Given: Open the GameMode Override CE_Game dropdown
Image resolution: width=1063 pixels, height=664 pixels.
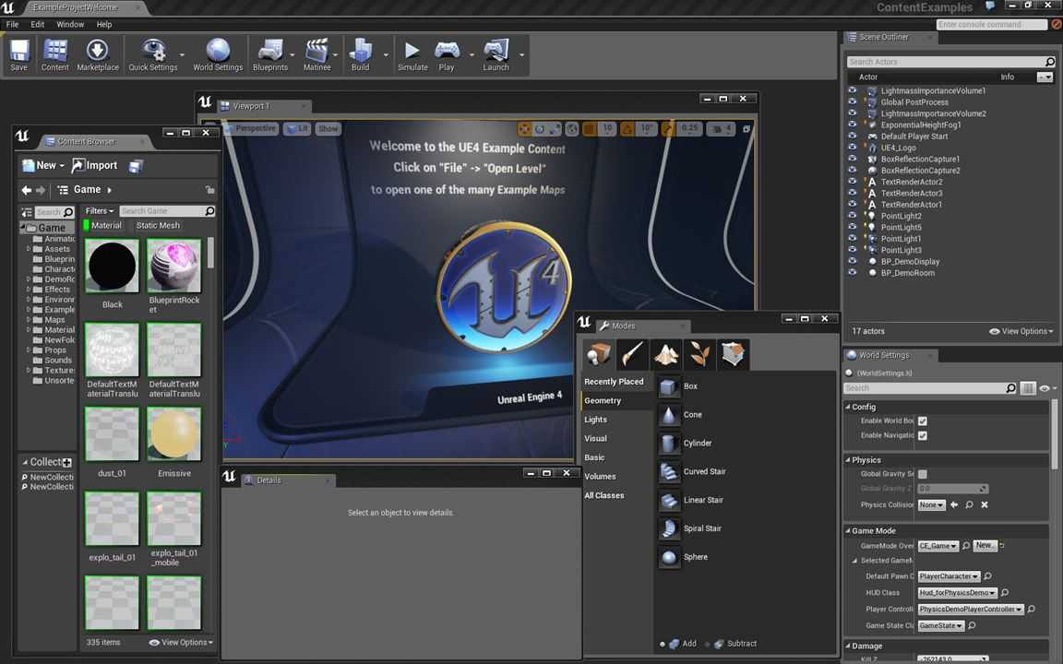Looking at the screenshot, I should (x=938, y=545).
